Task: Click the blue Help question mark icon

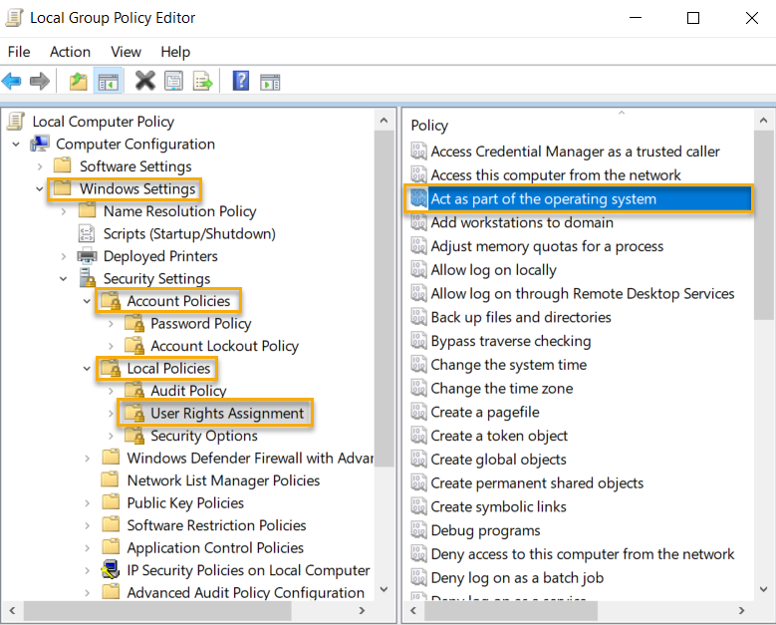Action: click(x=241, y=82)
